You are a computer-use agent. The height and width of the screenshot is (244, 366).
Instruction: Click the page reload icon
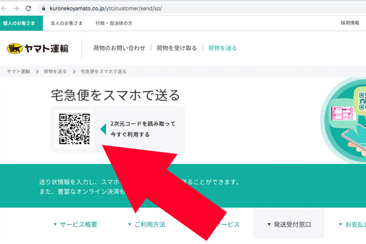pos(28,9)
